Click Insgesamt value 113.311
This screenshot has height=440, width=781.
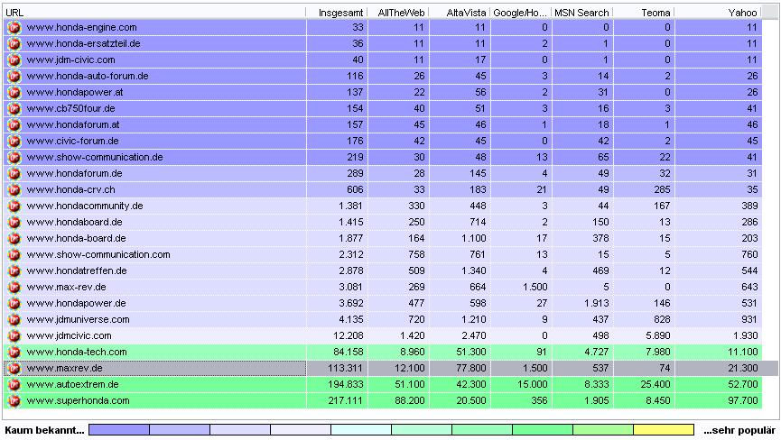click(x=345, y=369)
